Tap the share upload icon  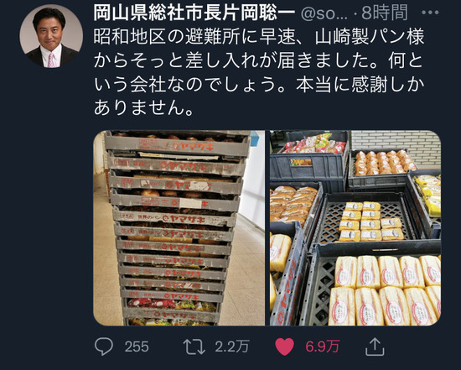click(375, 347)
